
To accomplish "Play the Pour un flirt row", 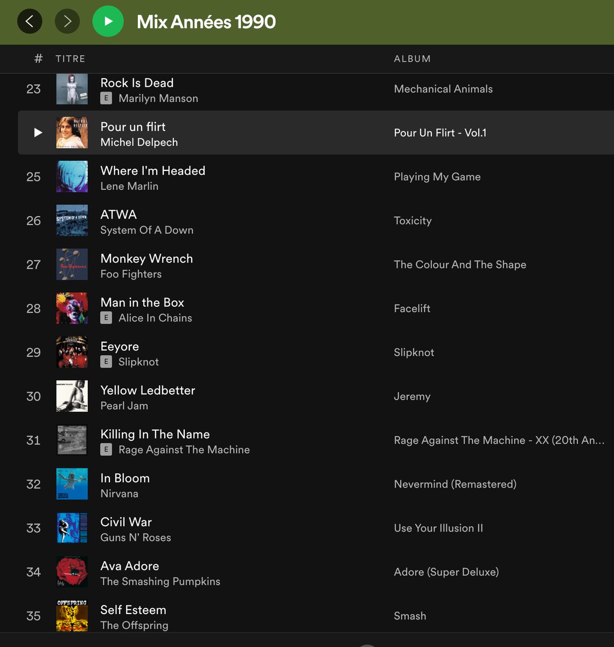I will tap(38, 133).
